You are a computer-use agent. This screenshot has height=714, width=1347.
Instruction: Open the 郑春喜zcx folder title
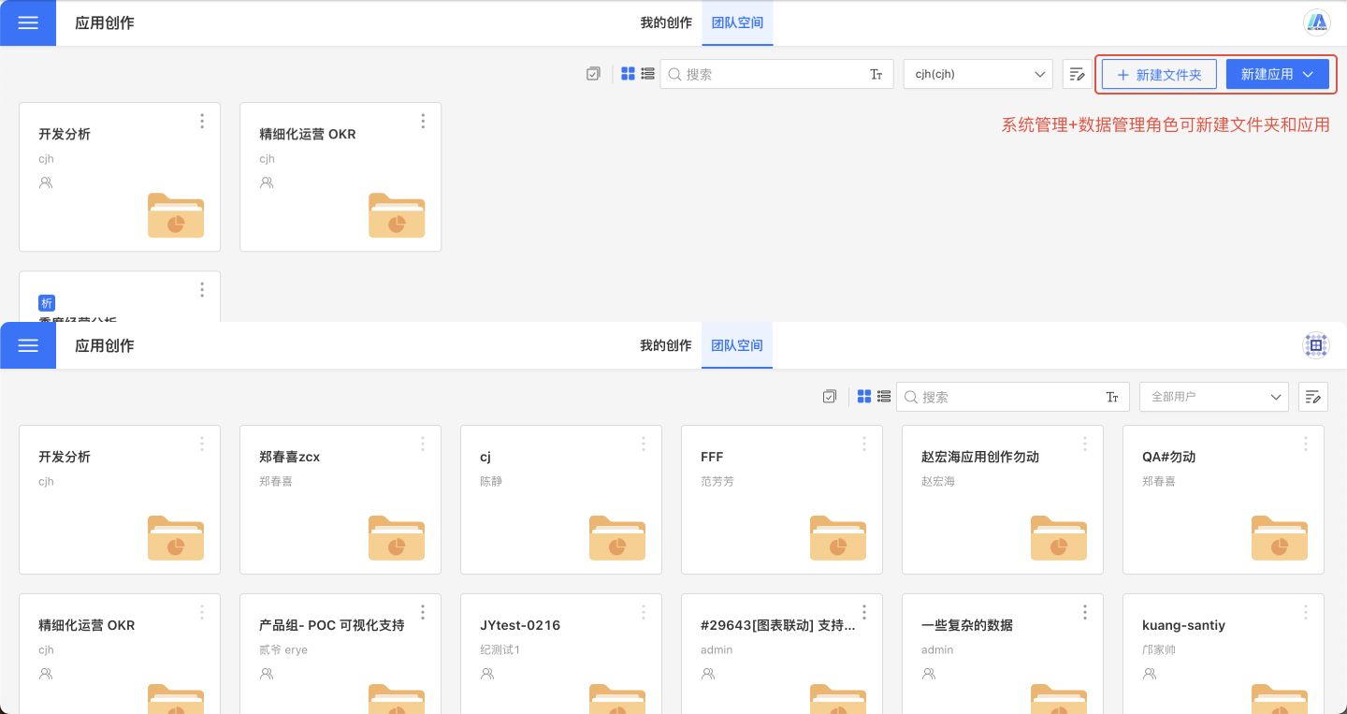(x=290, y=457)
